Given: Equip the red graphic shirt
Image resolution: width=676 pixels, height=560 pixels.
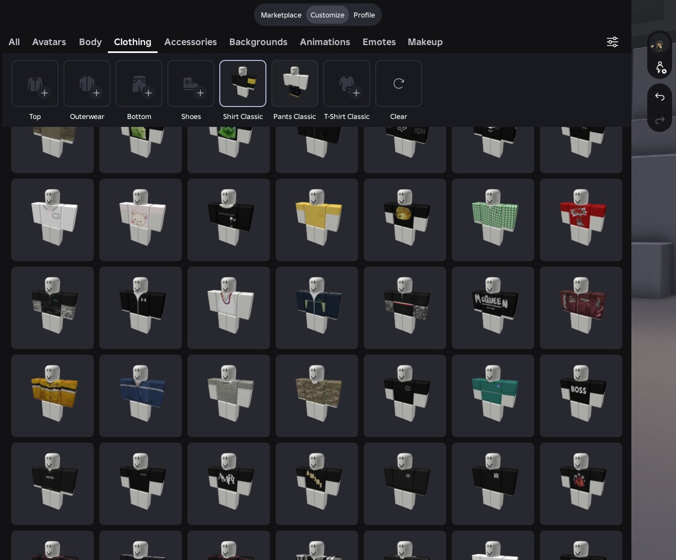Looking at the screenshot, I should click(581, 220).
